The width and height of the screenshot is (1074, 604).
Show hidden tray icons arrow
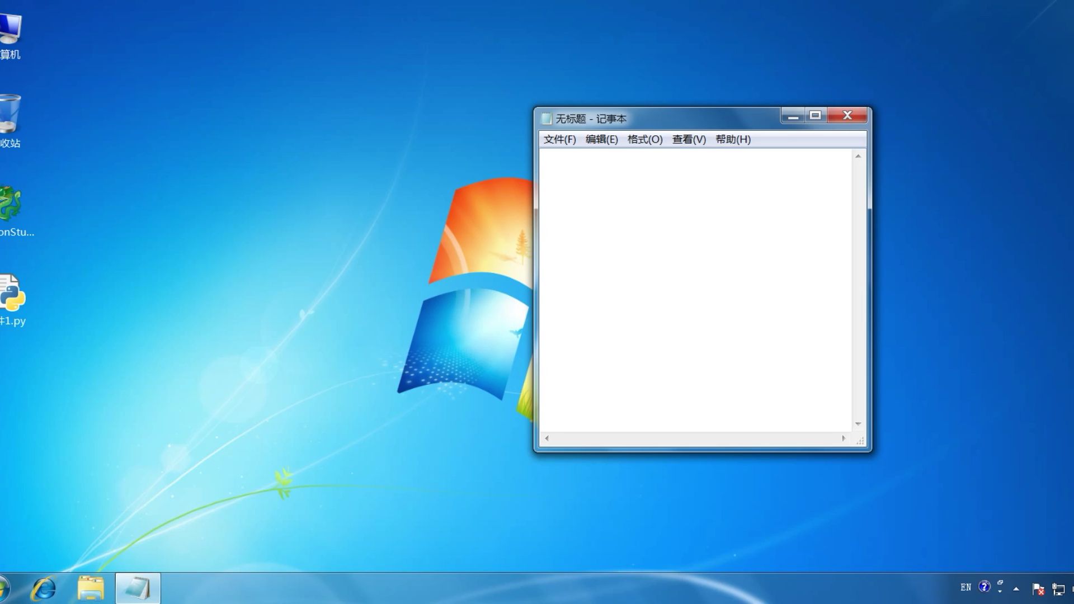click(x=1016, y=588)
